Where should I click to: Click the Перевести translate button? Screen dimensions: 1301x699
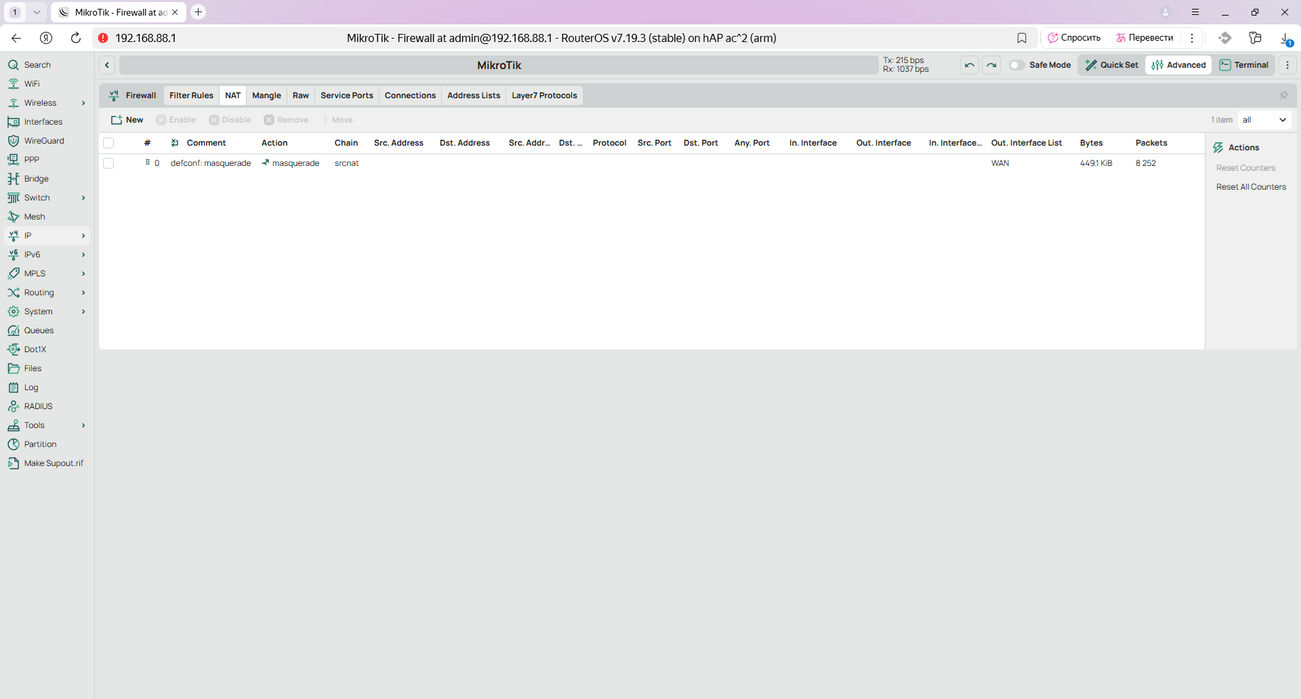tap(1145, 38)
